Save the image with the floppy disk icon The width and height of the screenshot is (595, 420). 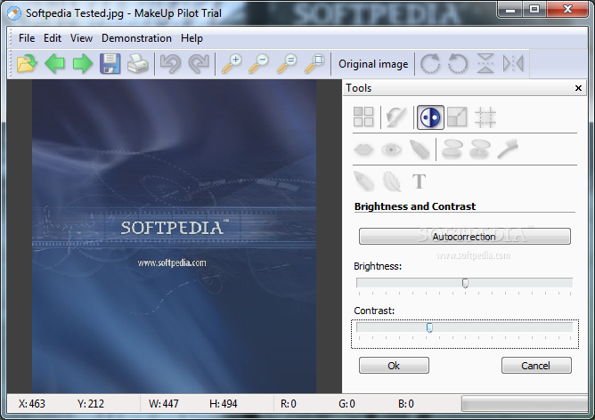110,64
